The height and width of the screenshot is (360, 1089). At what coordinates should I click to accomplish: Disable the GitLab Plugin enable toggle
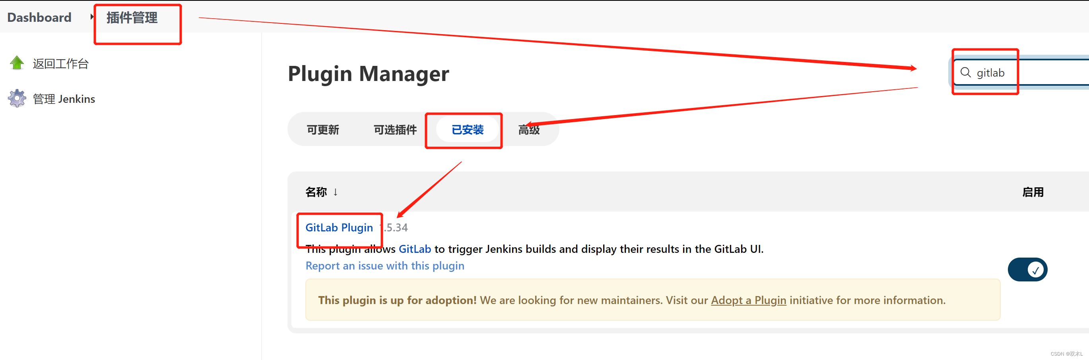click(1027, 269)
